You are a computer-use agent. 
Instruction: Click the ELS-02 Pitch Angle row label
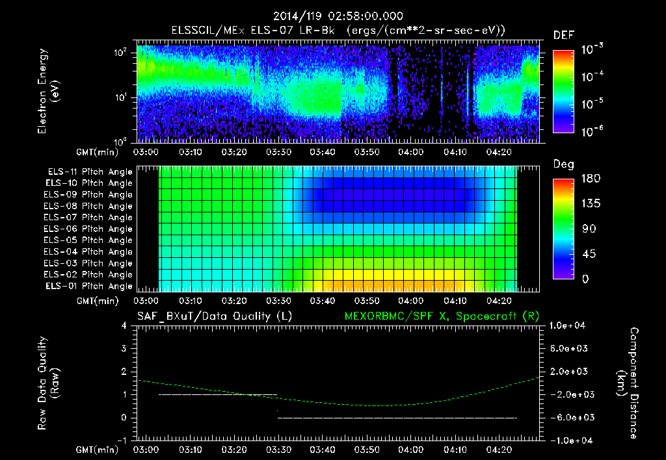(88, 275)
